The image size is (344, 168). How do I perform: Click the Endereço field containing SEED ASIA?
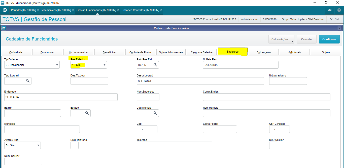pos(61,97)
